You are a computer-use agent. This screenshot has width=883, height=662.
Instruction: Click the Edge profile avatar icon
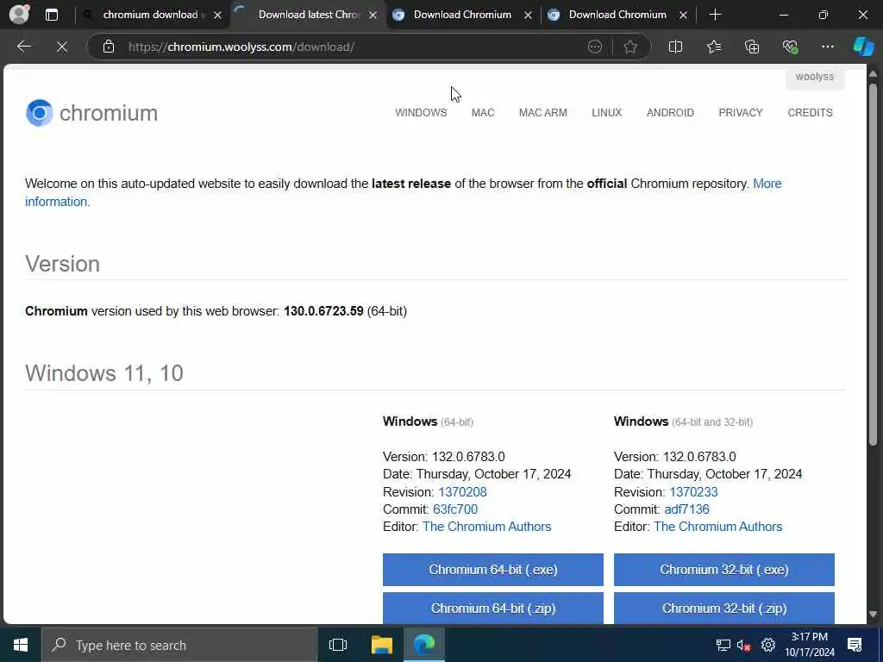pos(19,15)
